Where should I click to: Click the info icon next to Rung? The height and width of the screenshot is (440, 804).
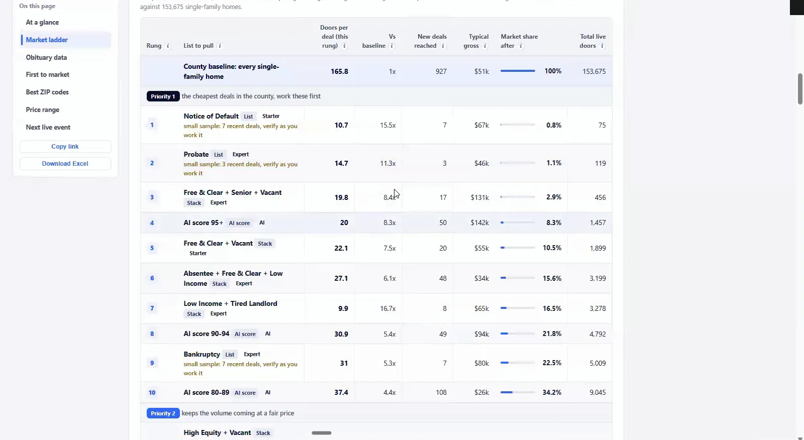tap(168, 46)
